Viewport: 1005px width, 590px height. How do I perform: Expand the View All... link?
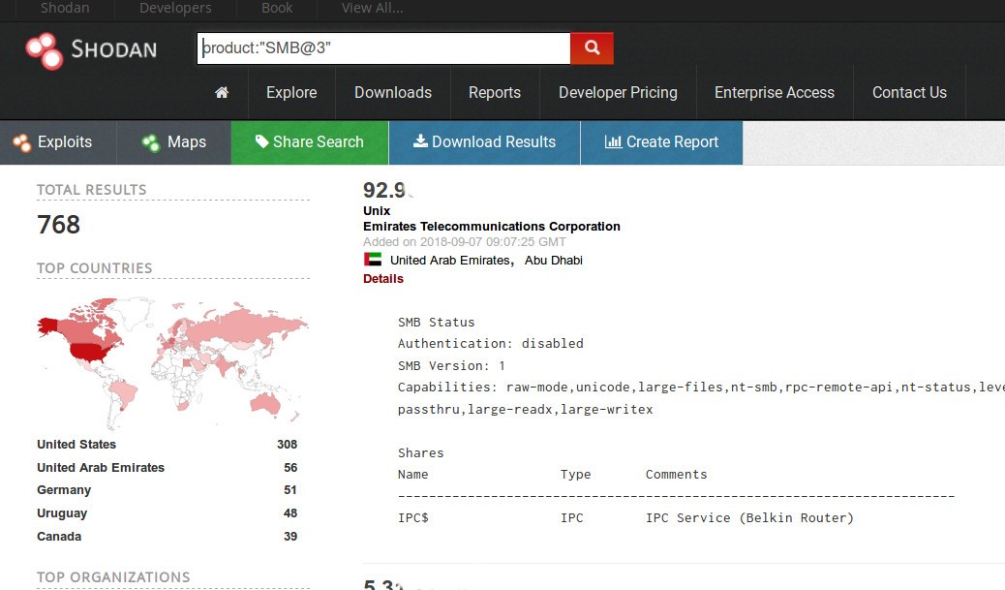pyautogui.click(x=372, y=8)
